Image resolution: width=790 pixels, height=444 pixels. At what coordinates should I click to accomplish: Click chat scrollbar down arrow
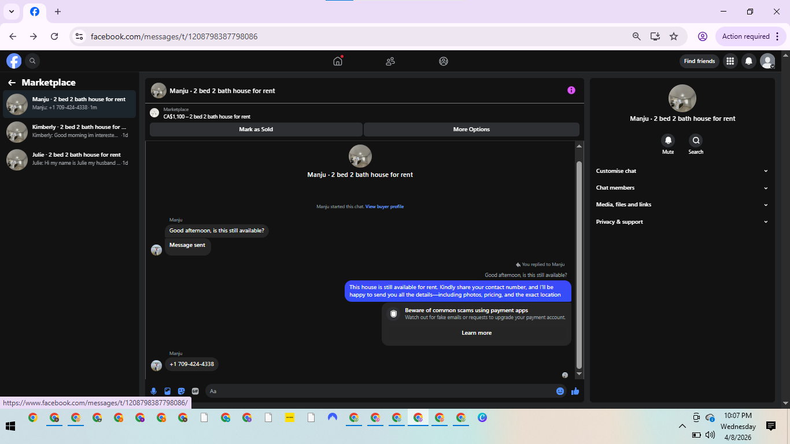click(579, 374)
